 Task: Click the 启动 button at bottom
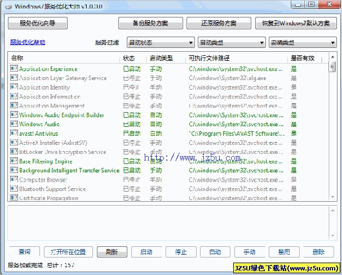(x=146, y=252)
